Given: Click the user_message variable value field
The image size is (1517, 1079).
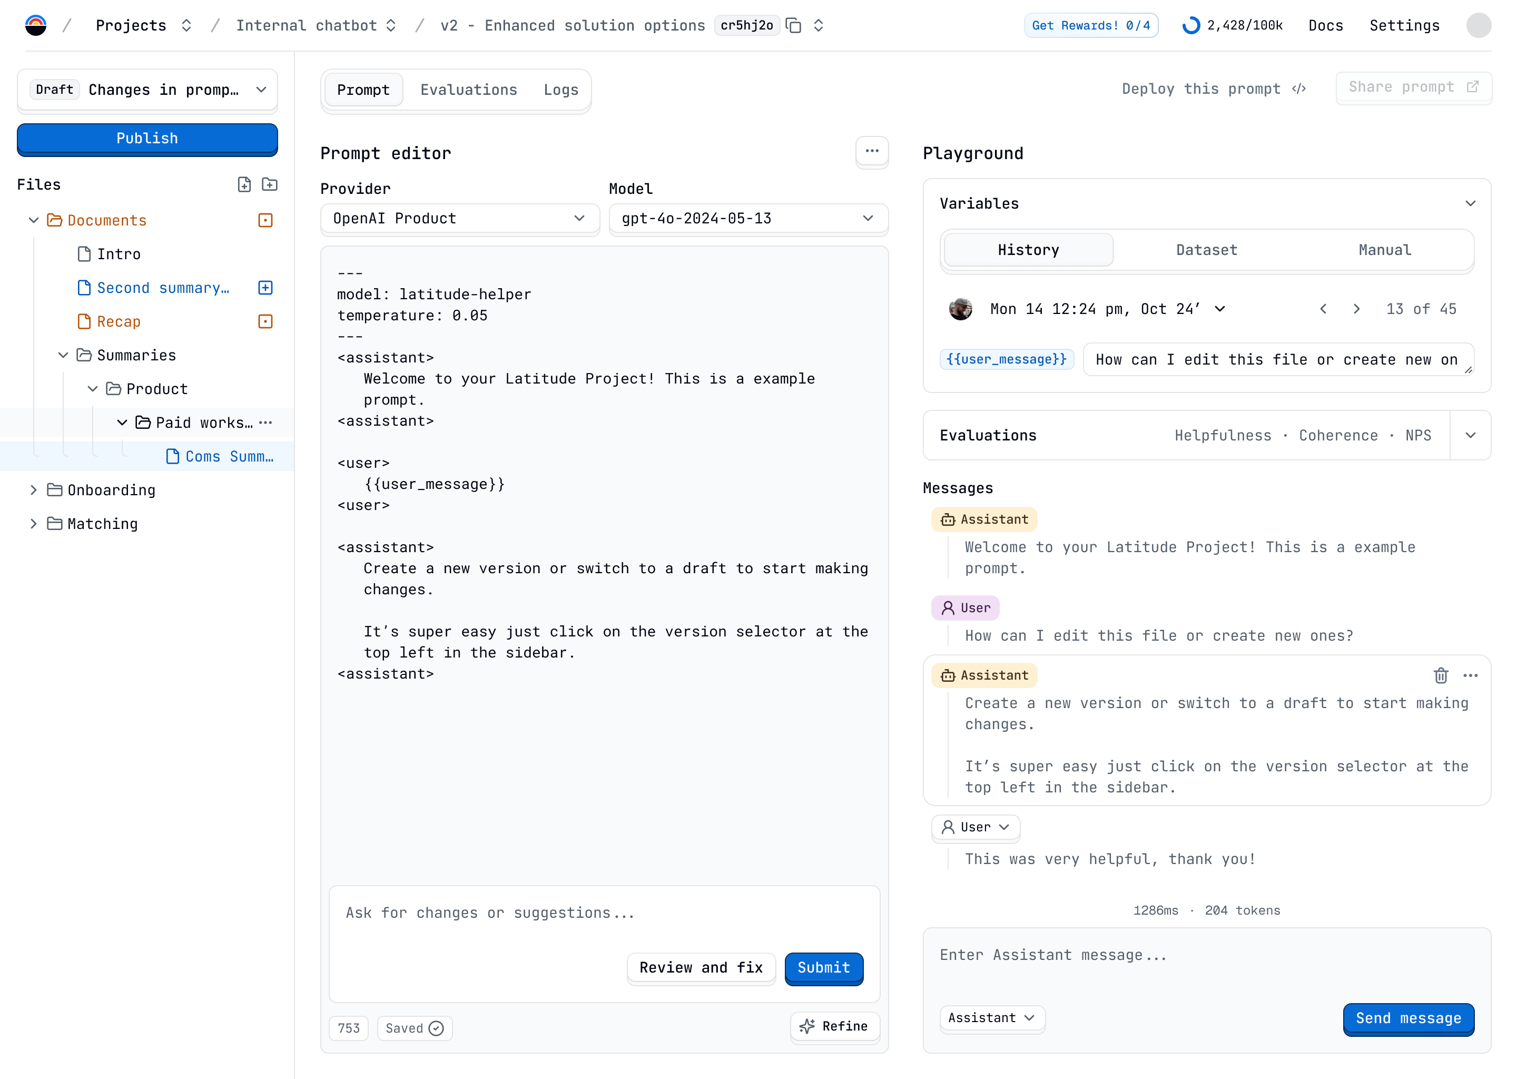Looking at the screenshot, I should [x=1278, y=359].
